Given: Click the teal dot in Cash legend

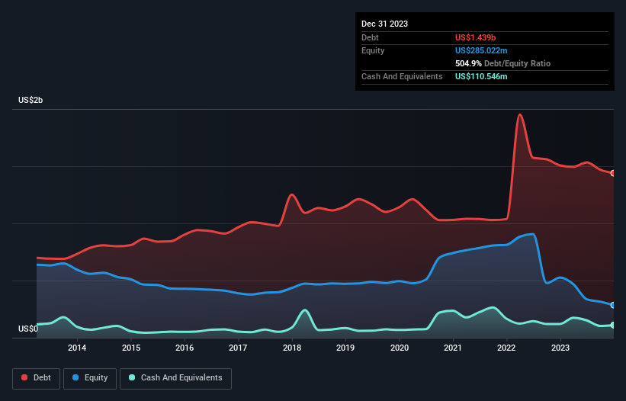Looking at the screenshot, I should pos(132,377).
